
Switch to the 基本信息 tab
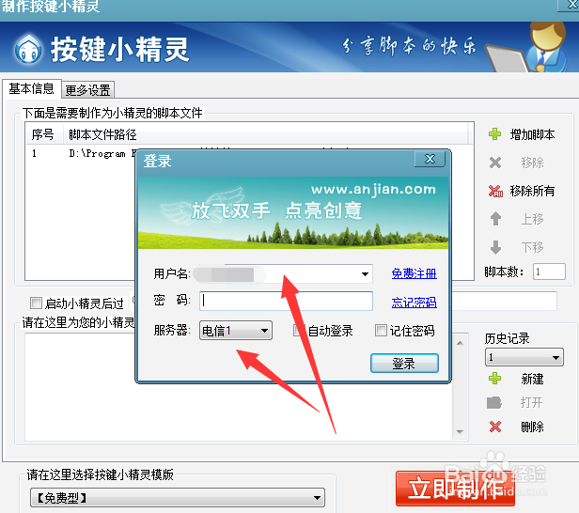pyautogui.click(x=31, y=89)
